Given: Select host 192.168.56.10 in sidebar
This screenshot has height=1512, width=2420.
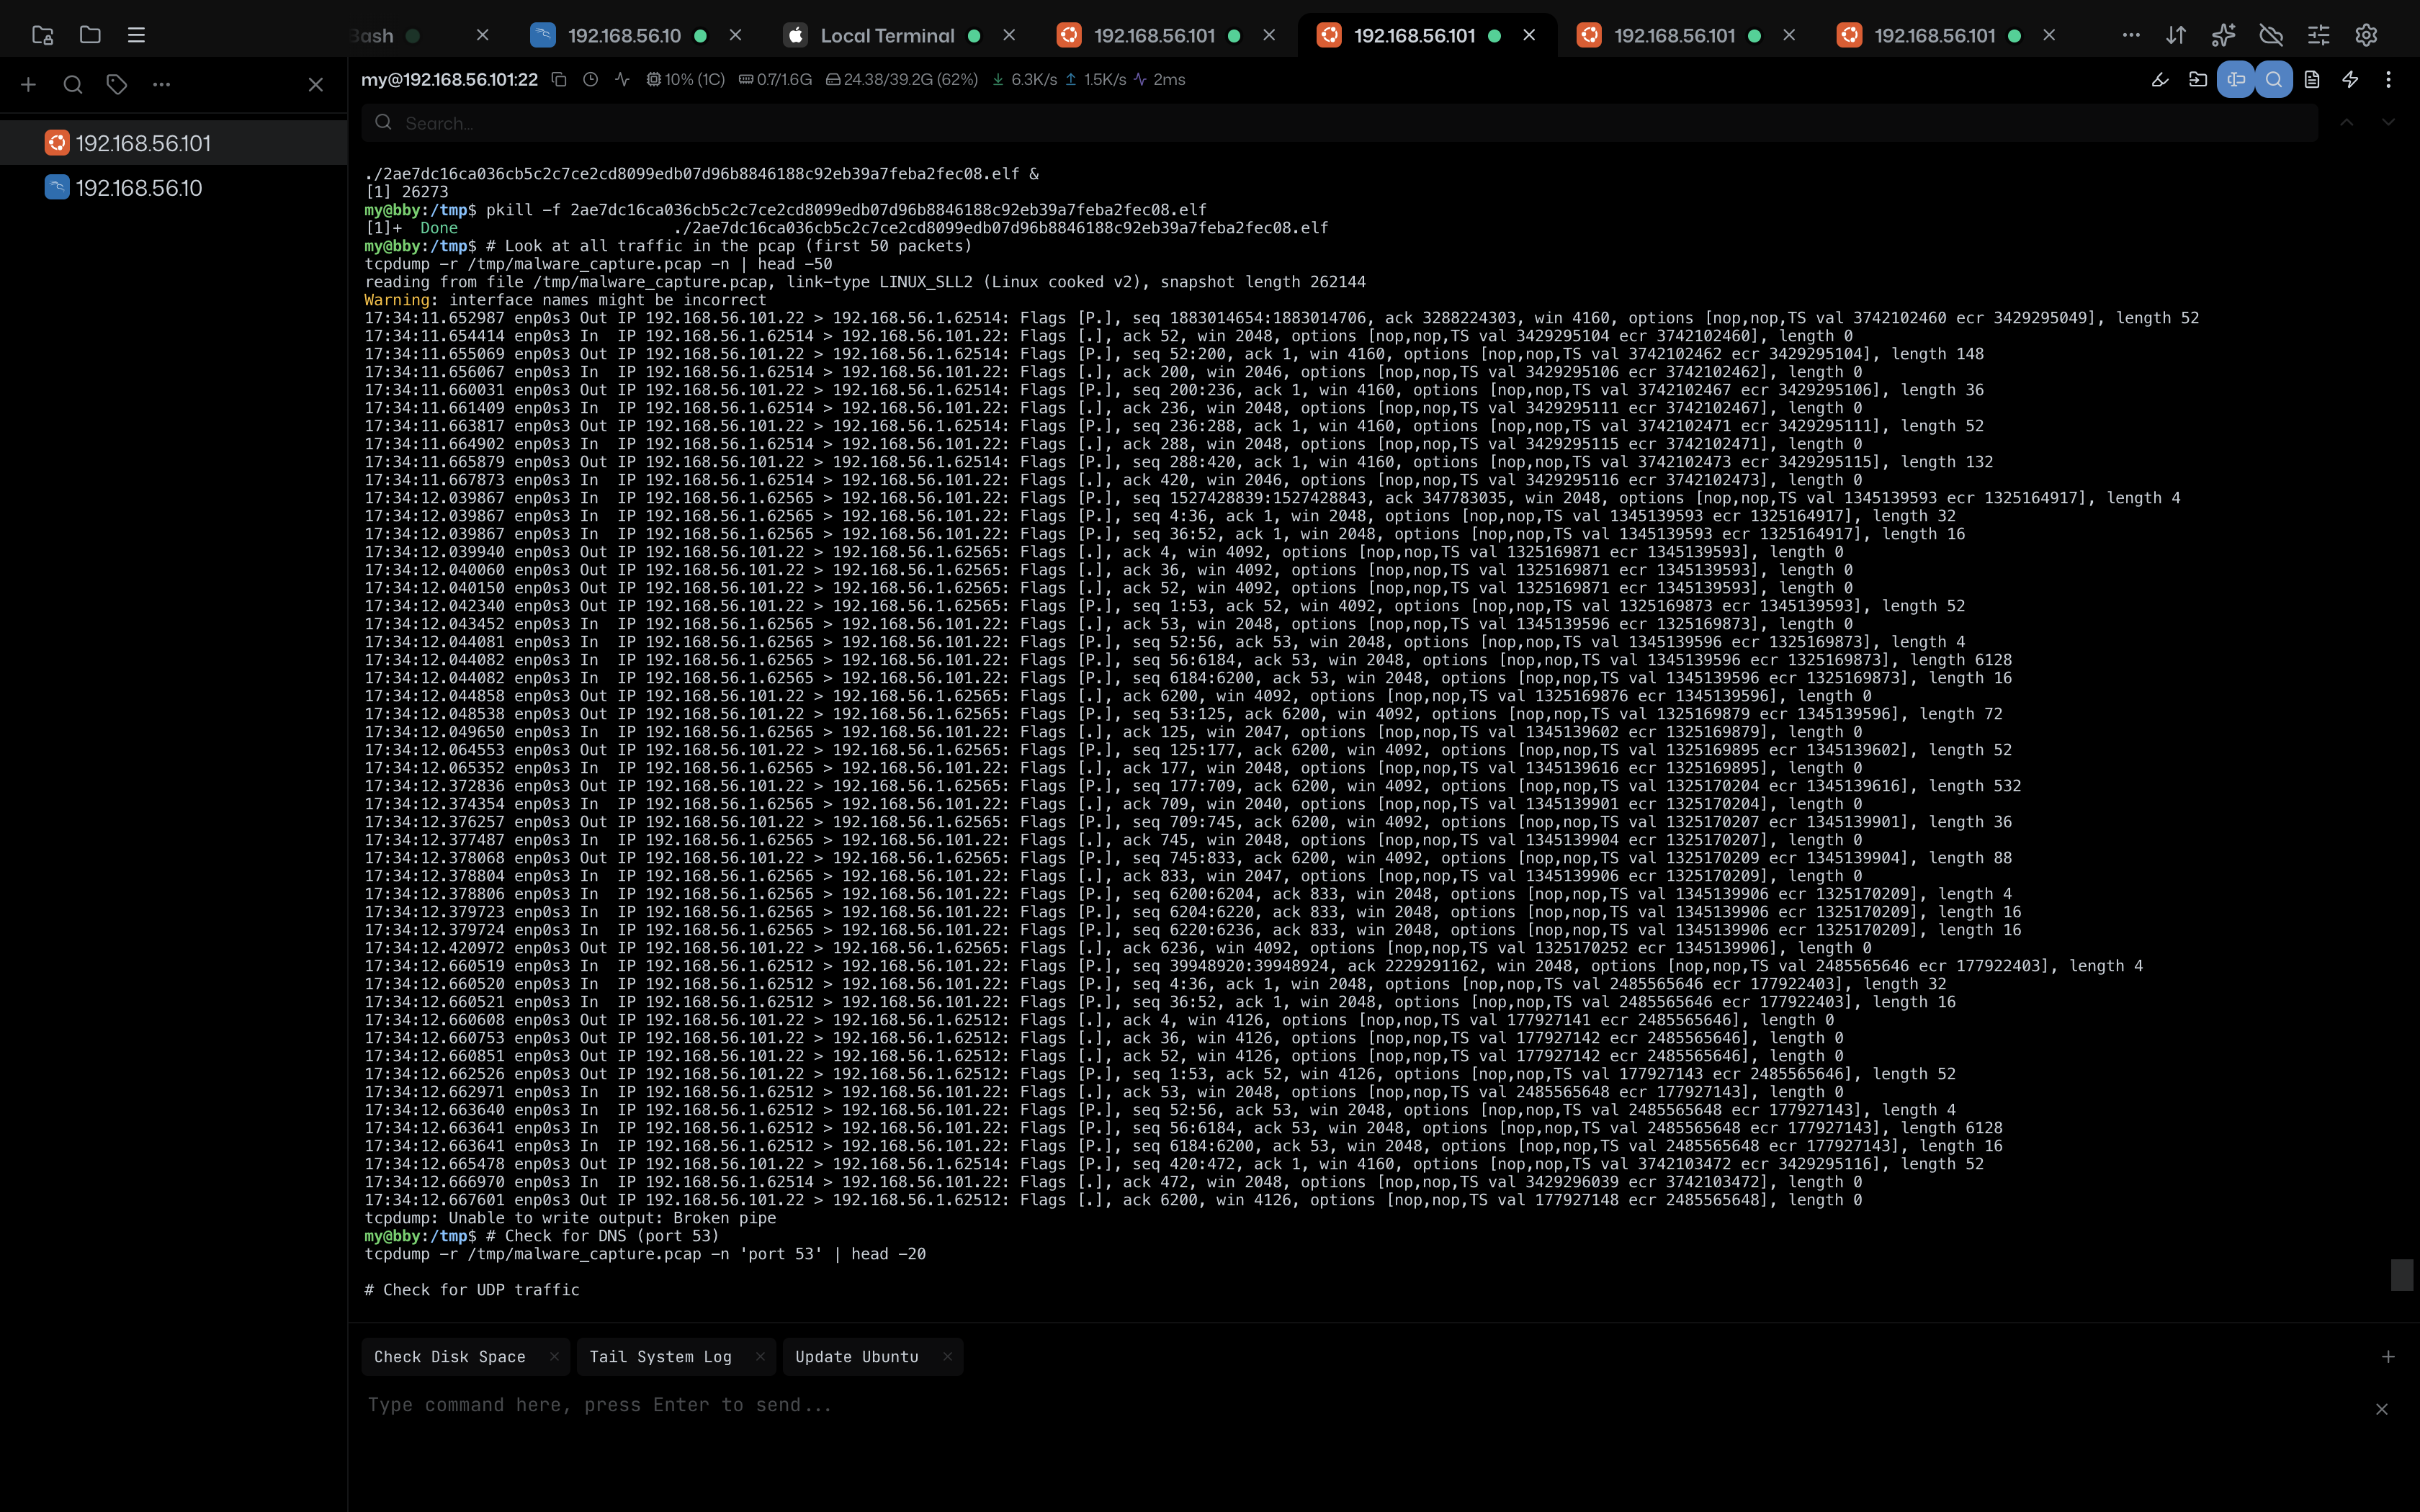Looking at the screenshot, I should [173, 188].
